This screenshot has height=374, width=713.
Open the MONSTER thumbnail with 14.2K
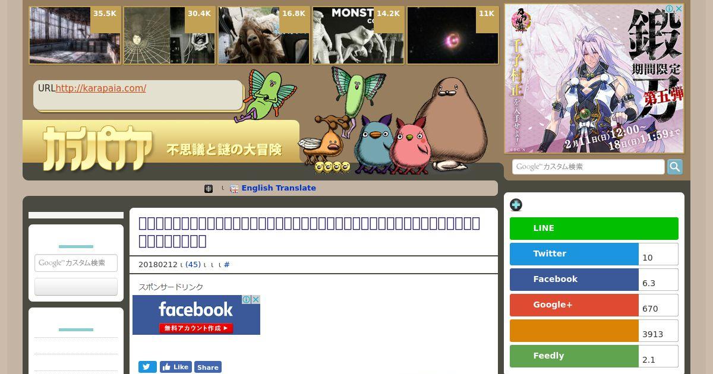(x=358, y=36)
